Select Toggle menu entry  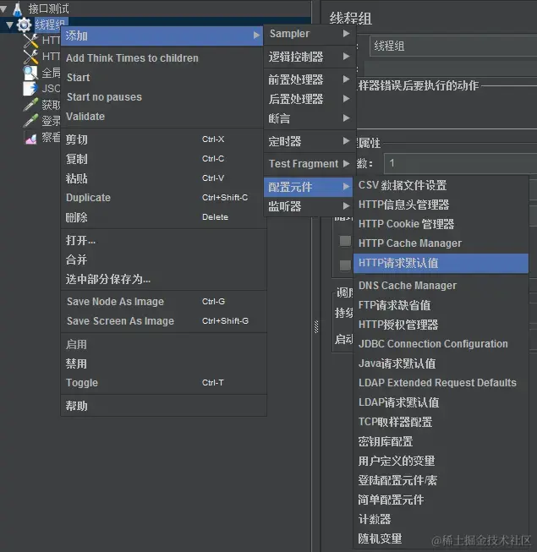coord(162,383)
